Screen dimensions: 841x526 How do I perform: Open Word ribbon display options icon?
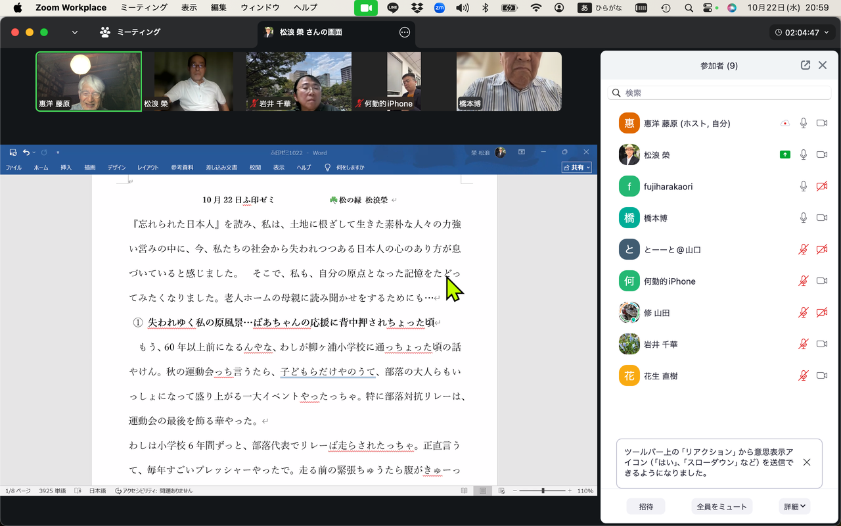point(522,153)
